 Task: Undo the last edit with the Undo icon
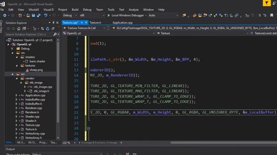coord(46,15)
